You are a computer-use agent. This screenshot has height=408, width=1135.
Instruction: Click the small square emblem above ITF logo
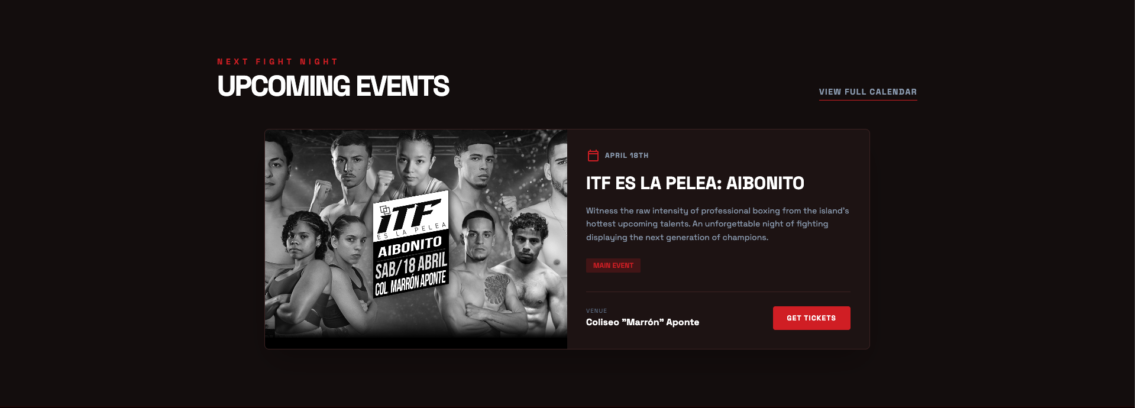click(x=385, y=210)
